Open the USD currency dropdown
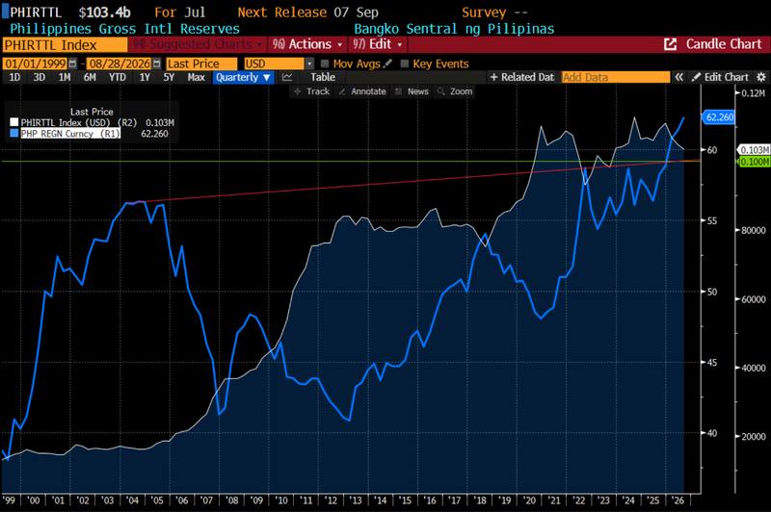Screen dimensions: 771x512 click(x=279, y=64)
